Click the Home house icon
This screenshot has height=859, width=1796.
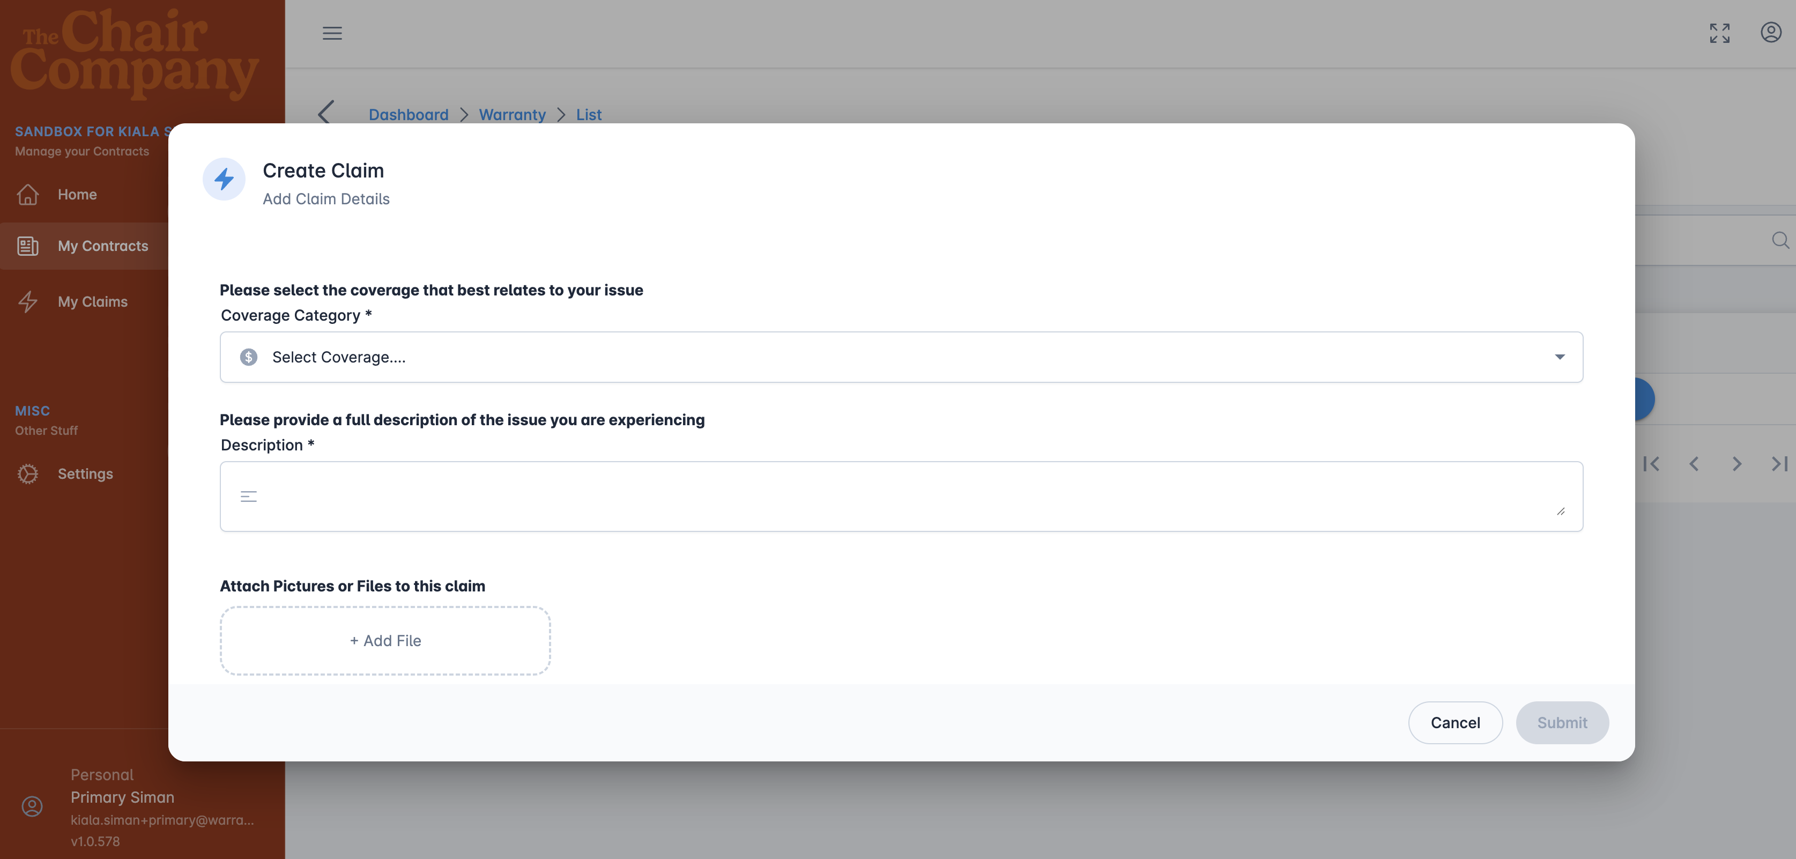[28, 195]
